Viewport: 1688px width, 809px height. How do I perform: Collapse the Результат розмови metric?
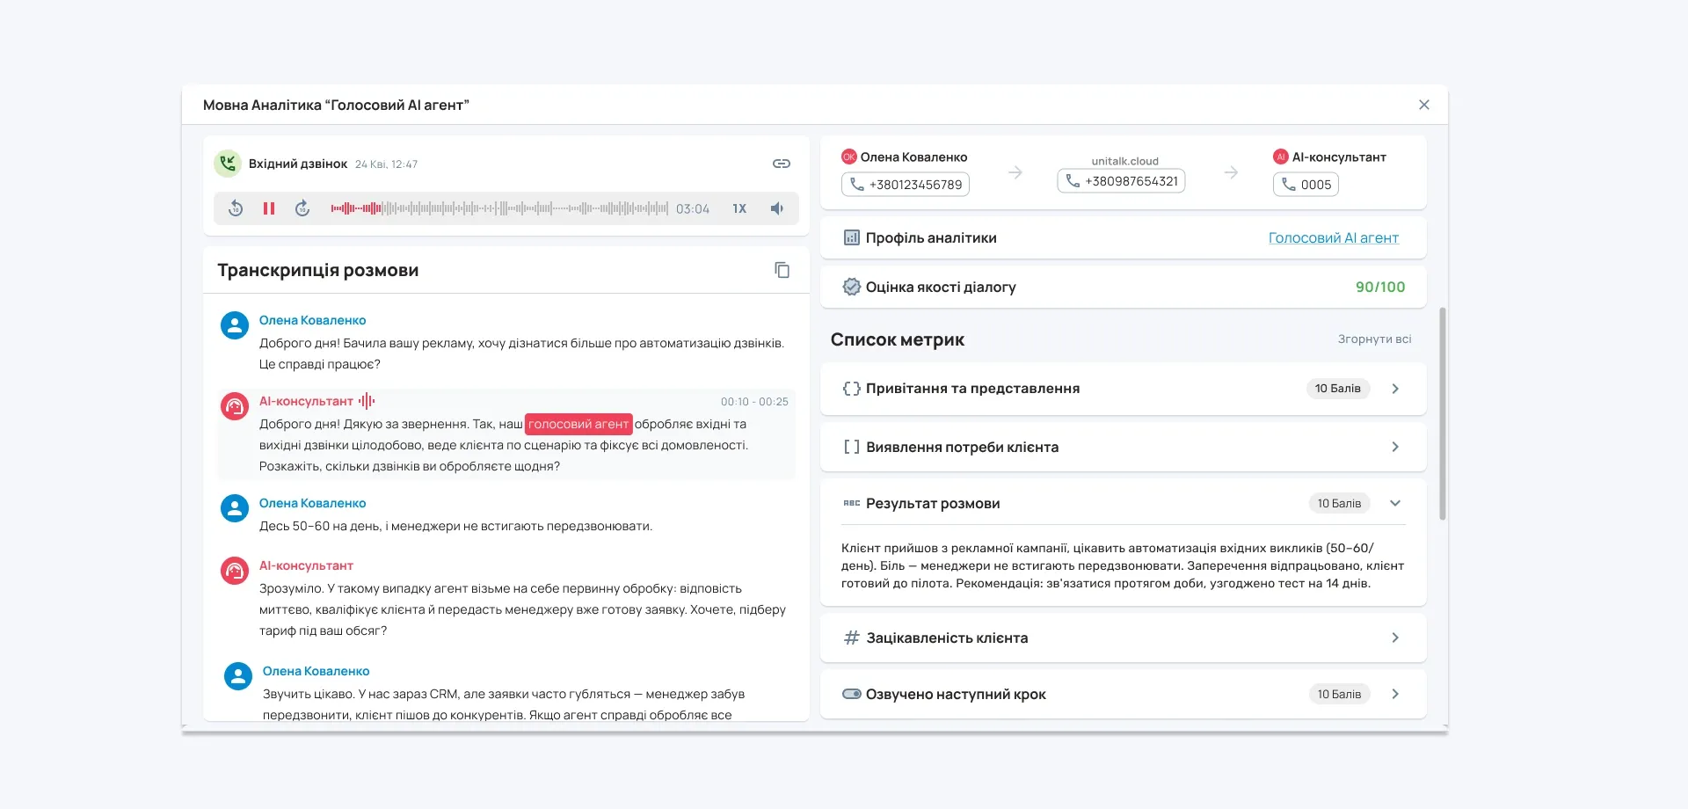[x=1395, y=503]
